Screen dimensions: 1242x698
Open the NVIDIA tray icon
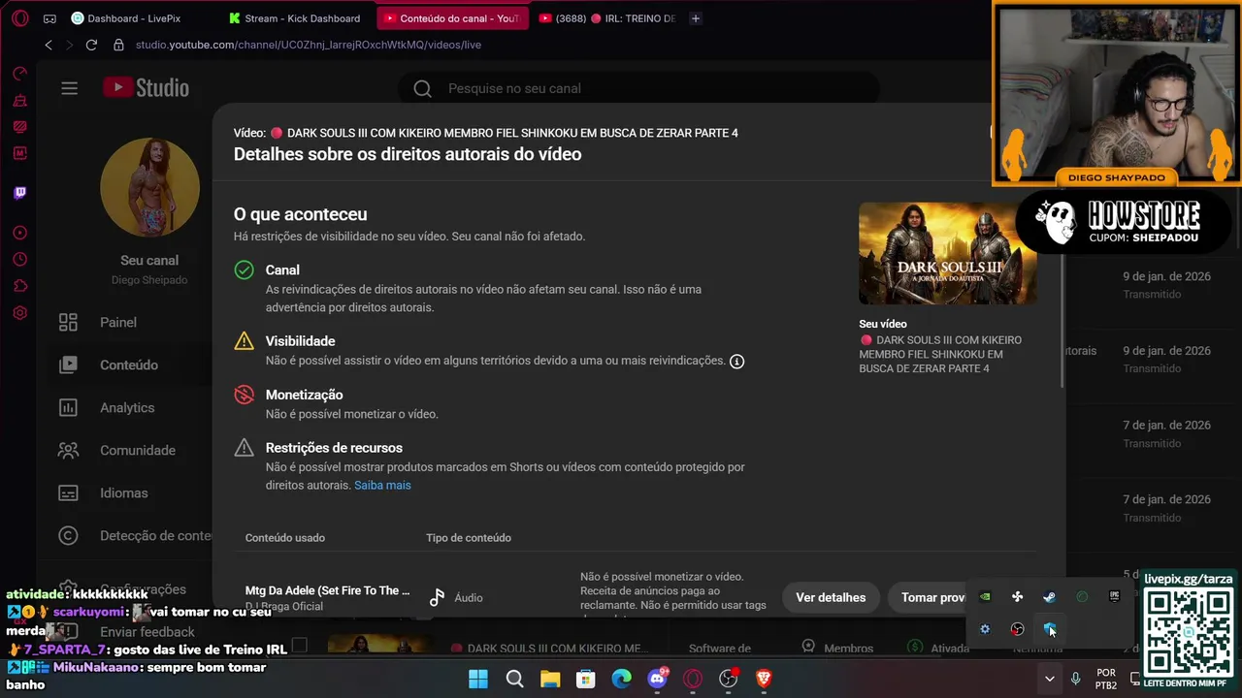click(985, 597)
